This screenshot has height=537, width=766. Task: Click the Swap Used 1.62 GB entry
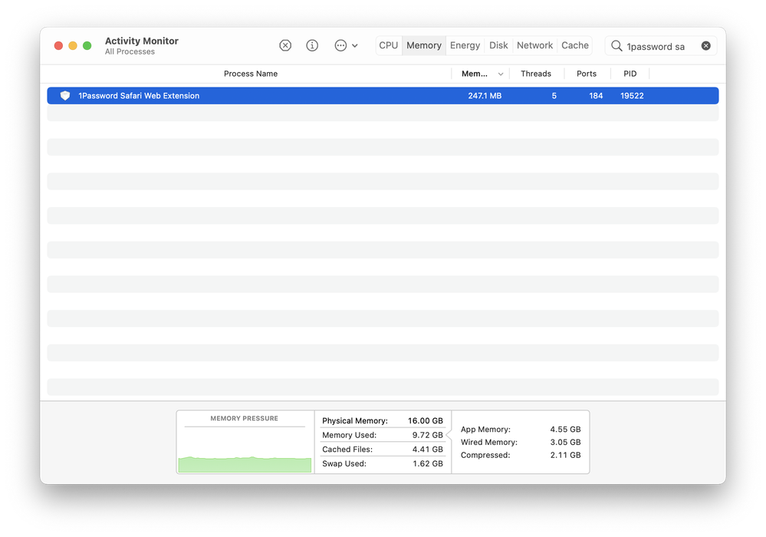pos(383,463)
